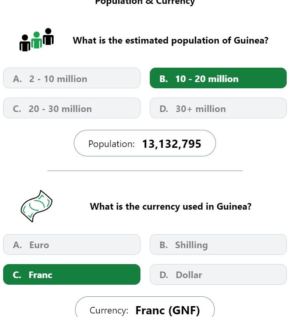Click the Population 13,132,795 result box
Image resolution: width=291 pixels, height=317 pixels.
point(145,143)
